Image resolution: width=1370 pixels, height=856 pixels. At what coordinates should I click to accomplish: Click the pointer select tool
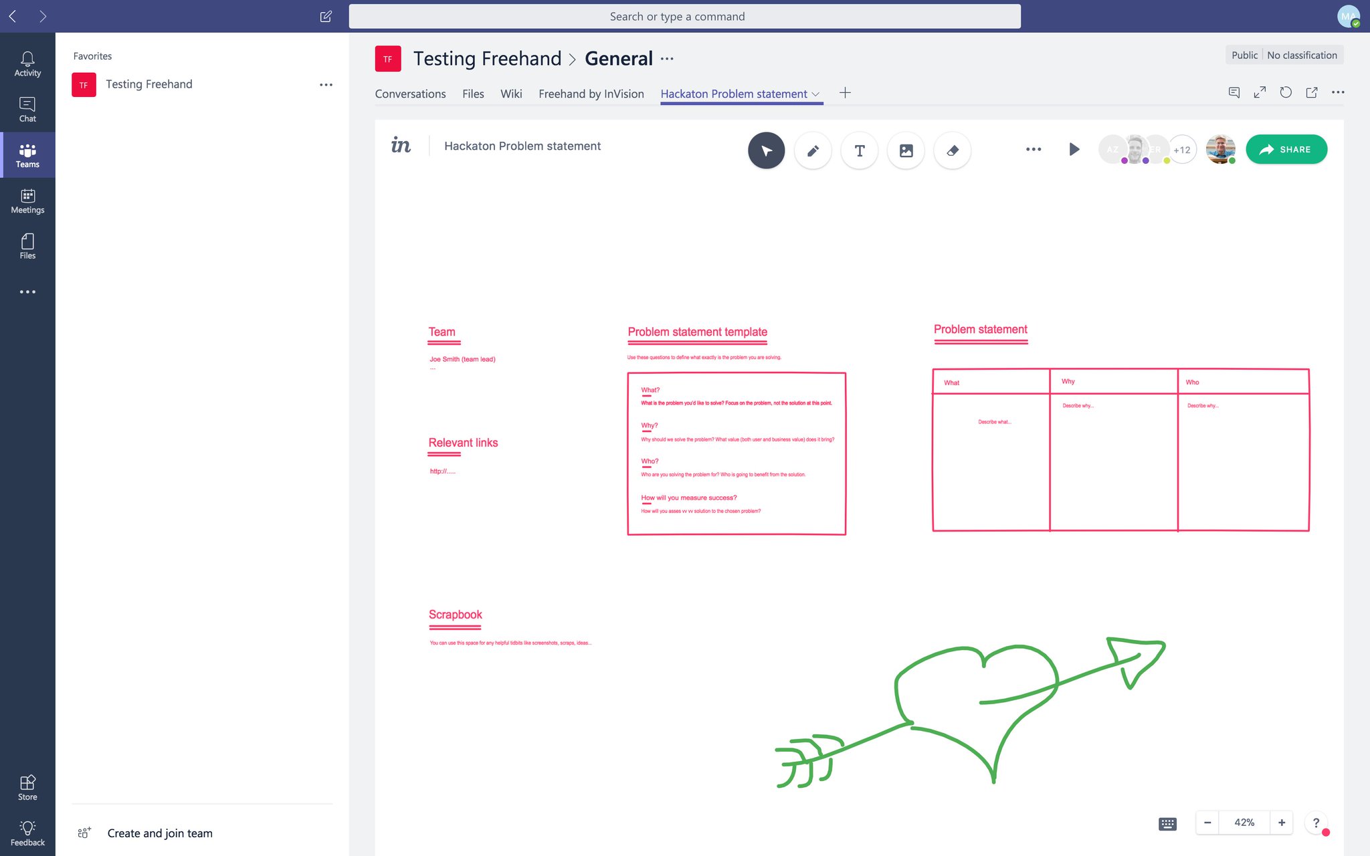pyautogui.click(x=766, y=150)
